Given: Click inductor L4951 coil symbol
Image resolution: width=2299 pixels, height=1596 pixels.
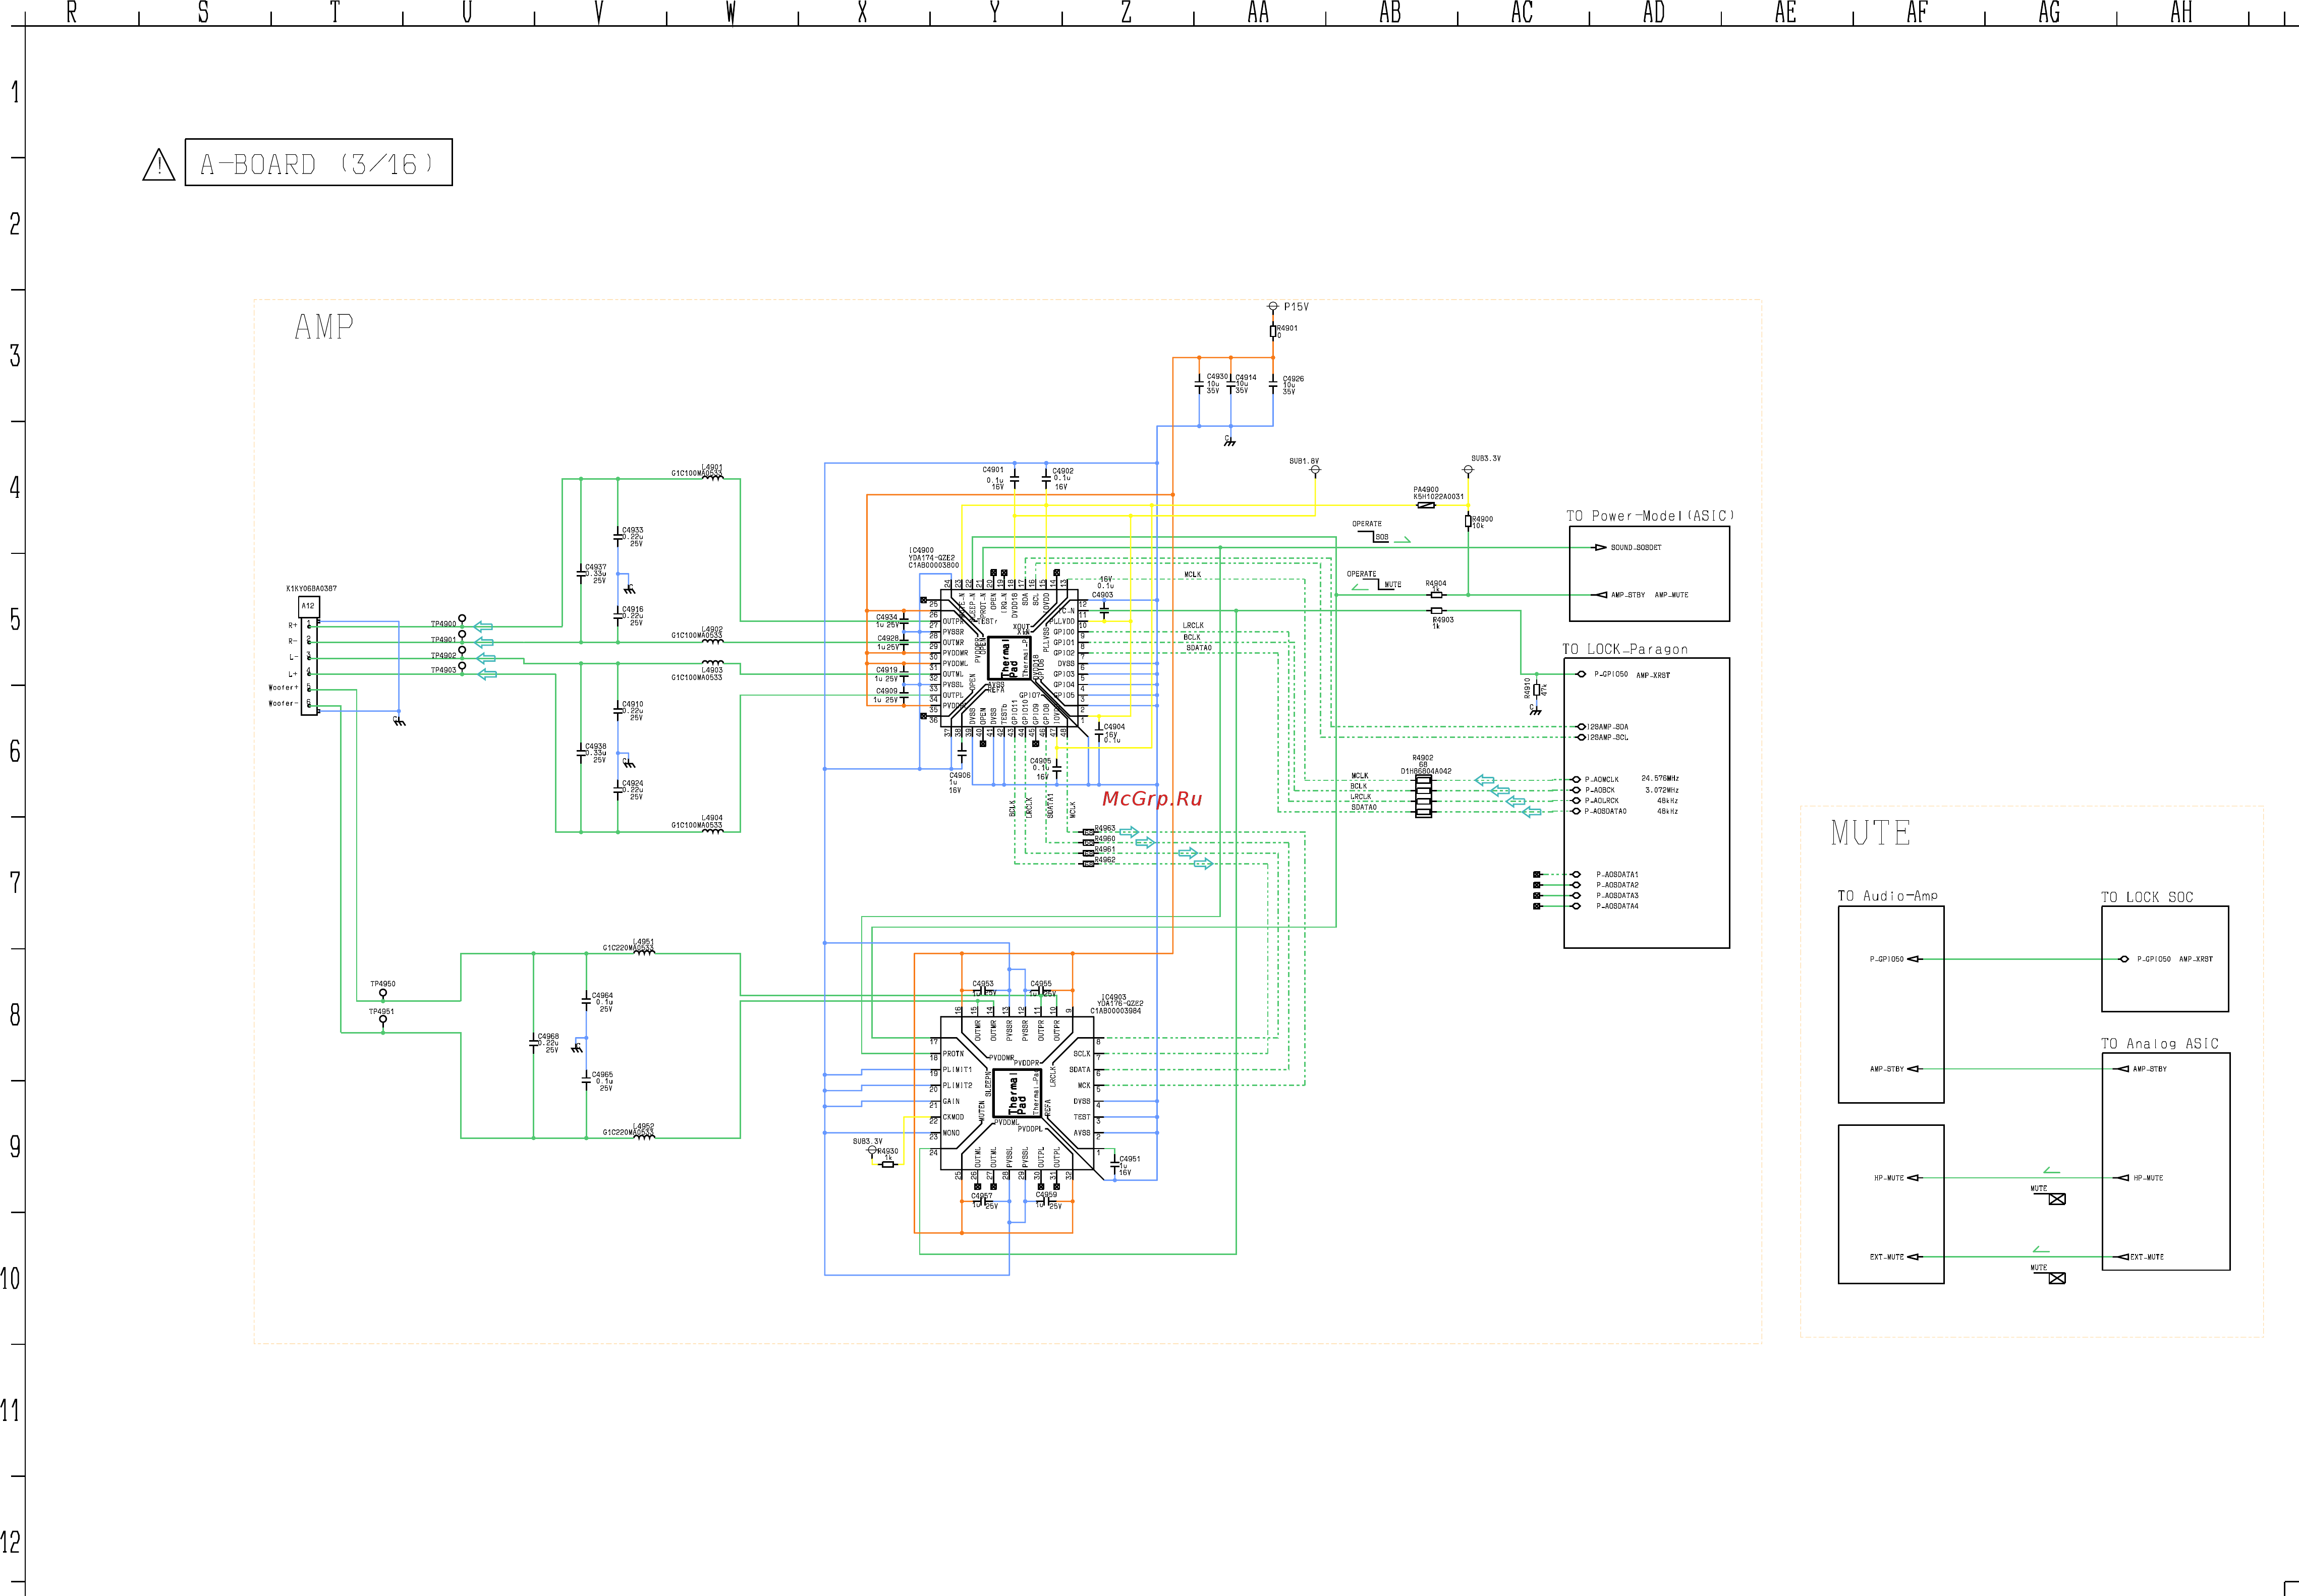Looking at the screenshot, I should pos(644,952).
